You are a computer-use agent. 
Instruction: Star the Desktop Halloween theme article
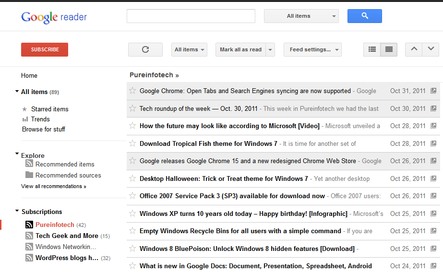tap(132, 178)
